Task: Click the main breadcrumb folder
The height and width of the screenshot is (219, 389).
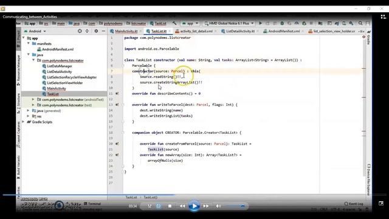Action: pyautogui.click(x=58, y=23)
